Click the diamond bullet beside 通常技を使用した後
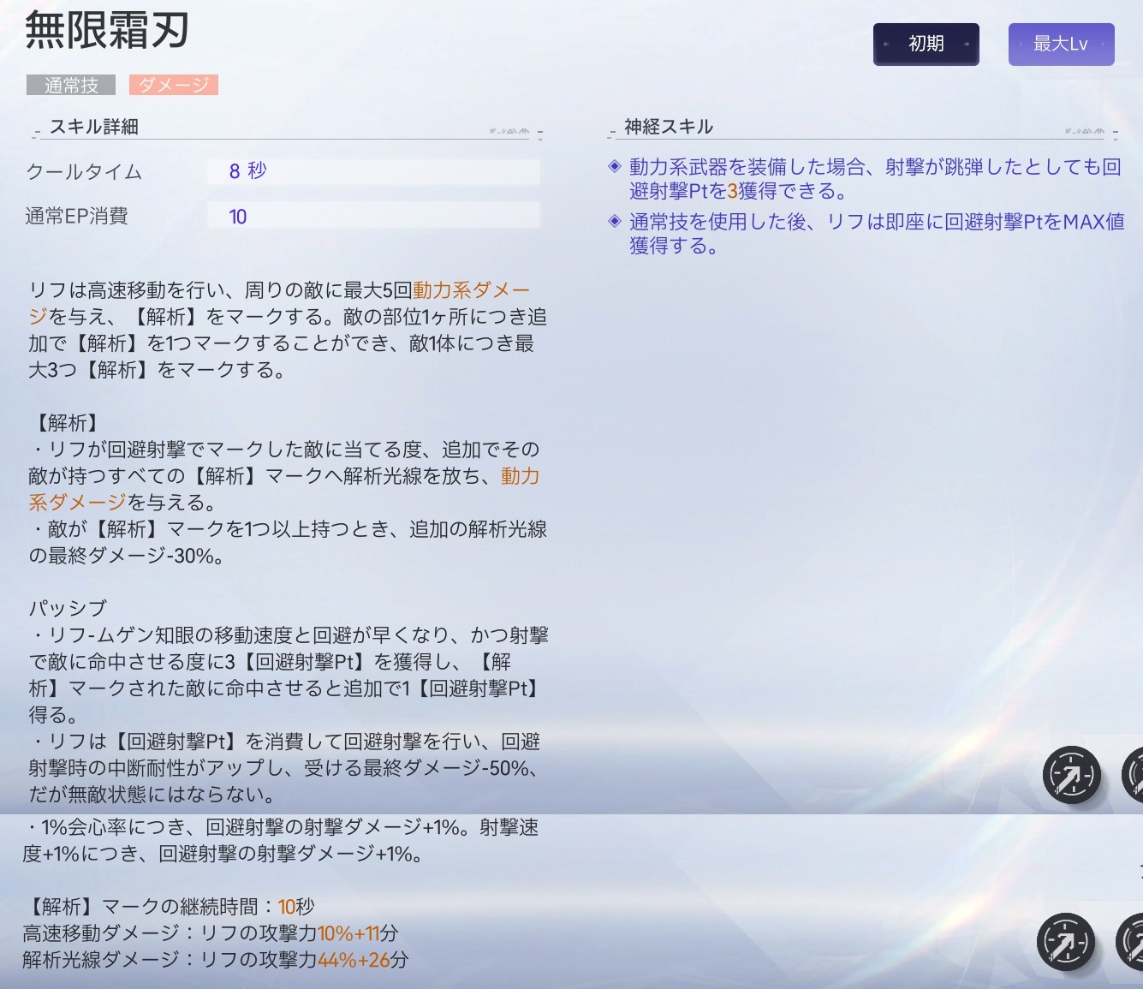 (x=614, y=221)
